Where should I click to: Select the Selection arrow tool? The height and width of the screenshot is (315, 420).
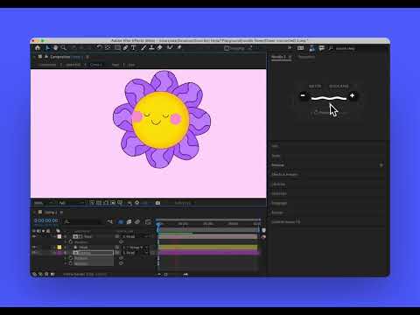click(x=47, y=48)
